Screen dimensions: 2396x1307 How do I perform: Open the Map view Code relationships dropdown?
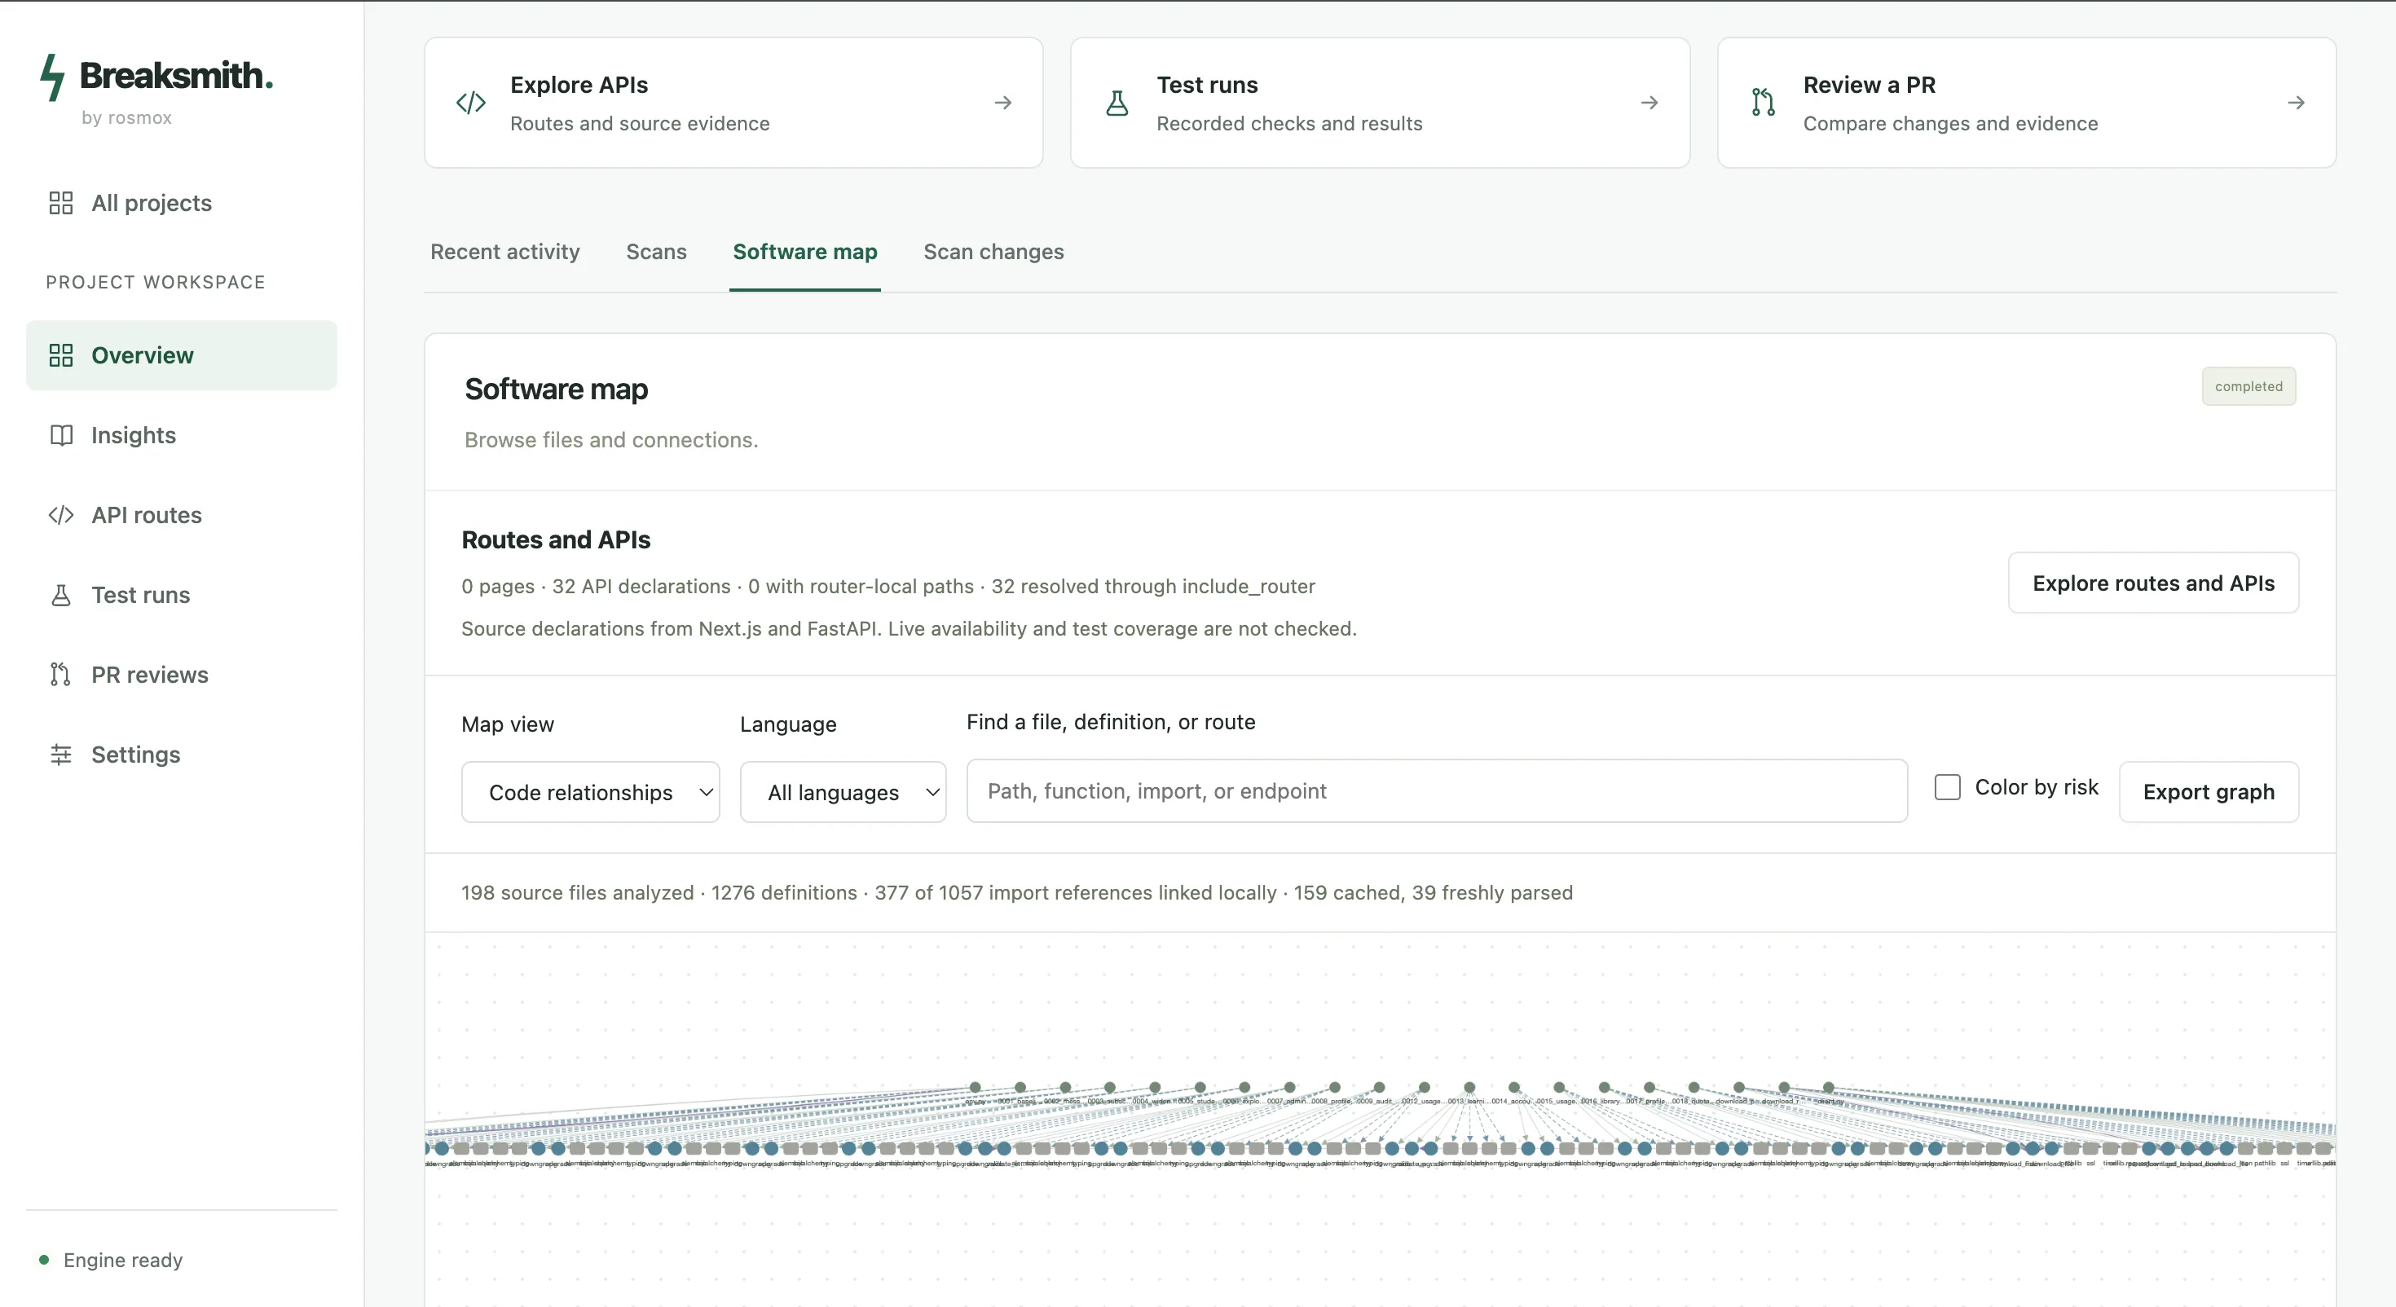pos(591,792)
